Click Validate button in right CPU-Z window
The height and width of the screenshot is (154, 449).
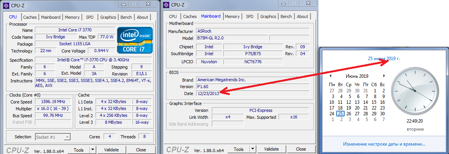271,149
